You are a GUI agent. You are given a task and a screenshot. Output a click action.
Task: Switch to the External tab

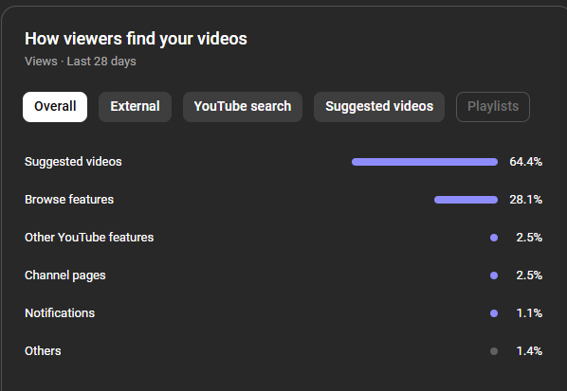(x=135, y=107)
